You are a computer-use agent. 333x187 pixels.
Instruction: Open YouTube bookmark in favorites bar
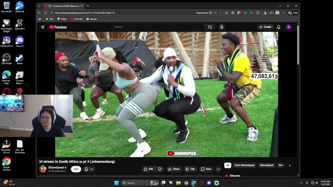(76, 19)
